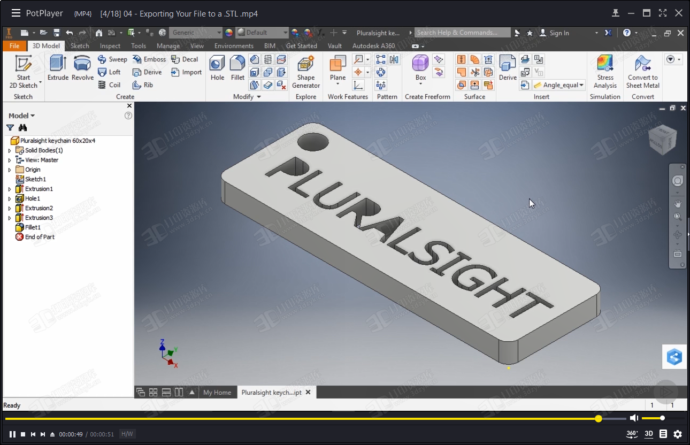This screenshot has width=690, height=445.
Task: Choose the Loft command
Action: pyautogui.click(x=109, y=72)
